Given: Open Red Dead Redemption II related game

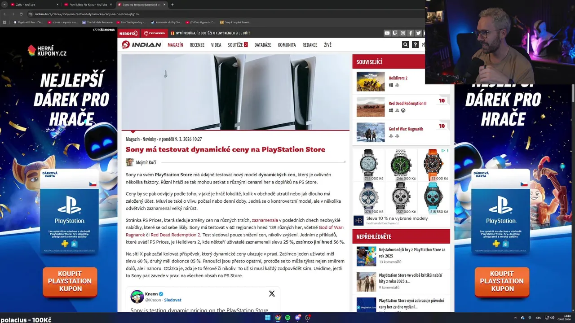Looking at the screenshot, I should (407, 103).
